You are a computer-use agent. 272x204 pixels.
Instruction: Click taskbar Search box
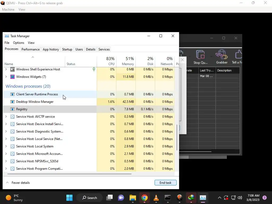[x=90, y=198]
